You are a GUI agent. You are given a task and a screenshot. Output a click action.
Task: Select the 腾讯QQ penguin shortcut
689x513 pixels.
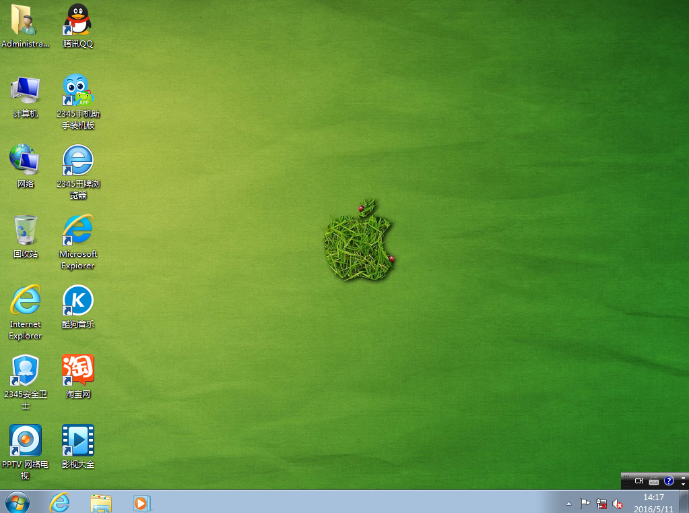(x=77, y=25)
